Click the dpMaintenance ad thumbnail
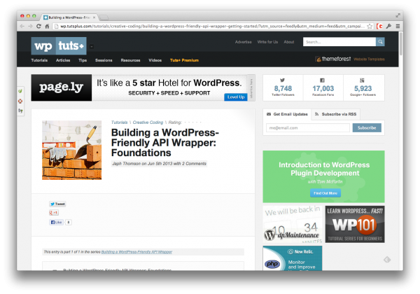The image size is (420, 294). click(293, 225)
